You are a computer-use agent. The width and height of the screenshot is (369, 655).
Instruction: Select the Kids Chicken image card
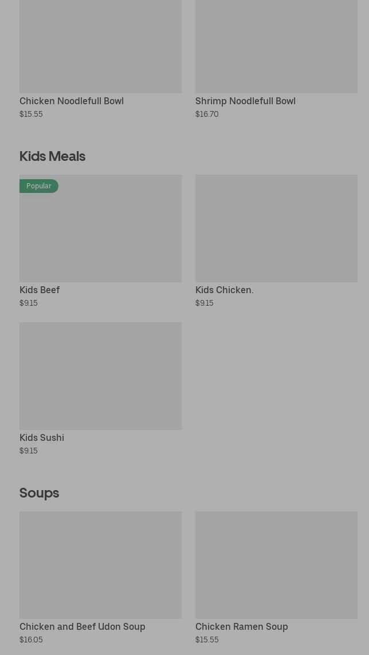coord(276,228)
